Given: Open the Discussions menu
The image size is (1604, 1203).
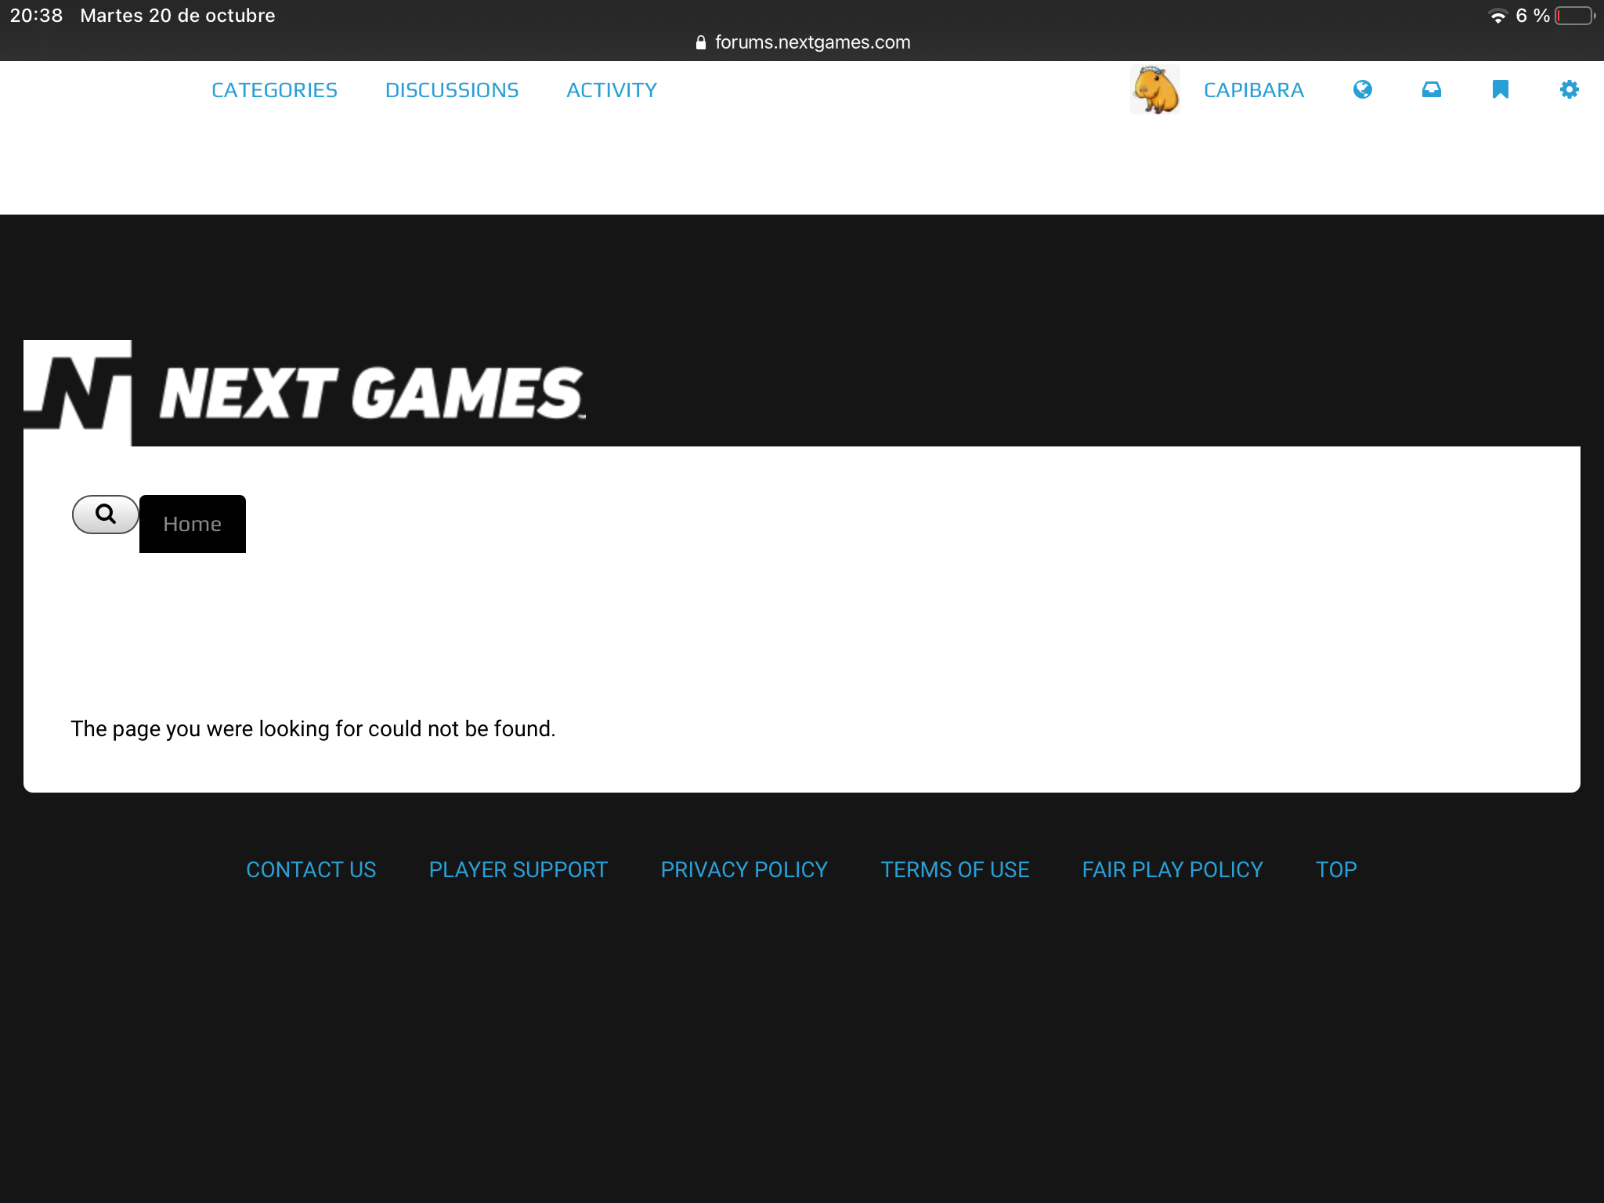Looking at the screenshot, I should point(452,90).
